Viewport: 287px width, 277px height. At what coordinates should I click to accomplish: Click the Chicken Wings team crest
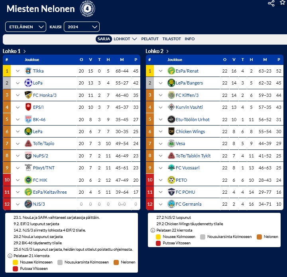pyautogui.click(x=171, y=132)
